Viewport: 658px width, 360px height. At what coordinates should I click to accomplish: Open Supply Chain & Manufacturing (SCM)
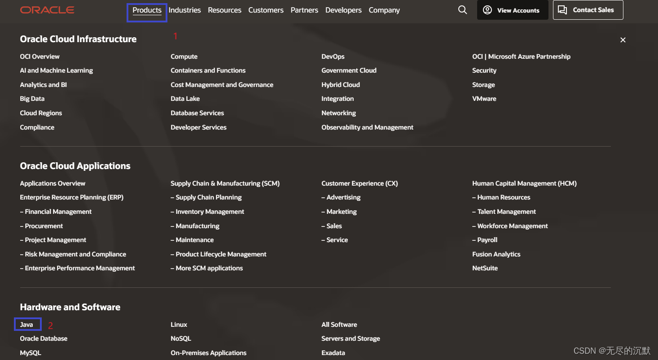pos(225,183)
